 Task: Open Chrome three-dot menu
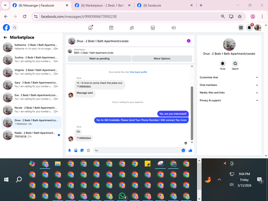[x=262, y=17]
